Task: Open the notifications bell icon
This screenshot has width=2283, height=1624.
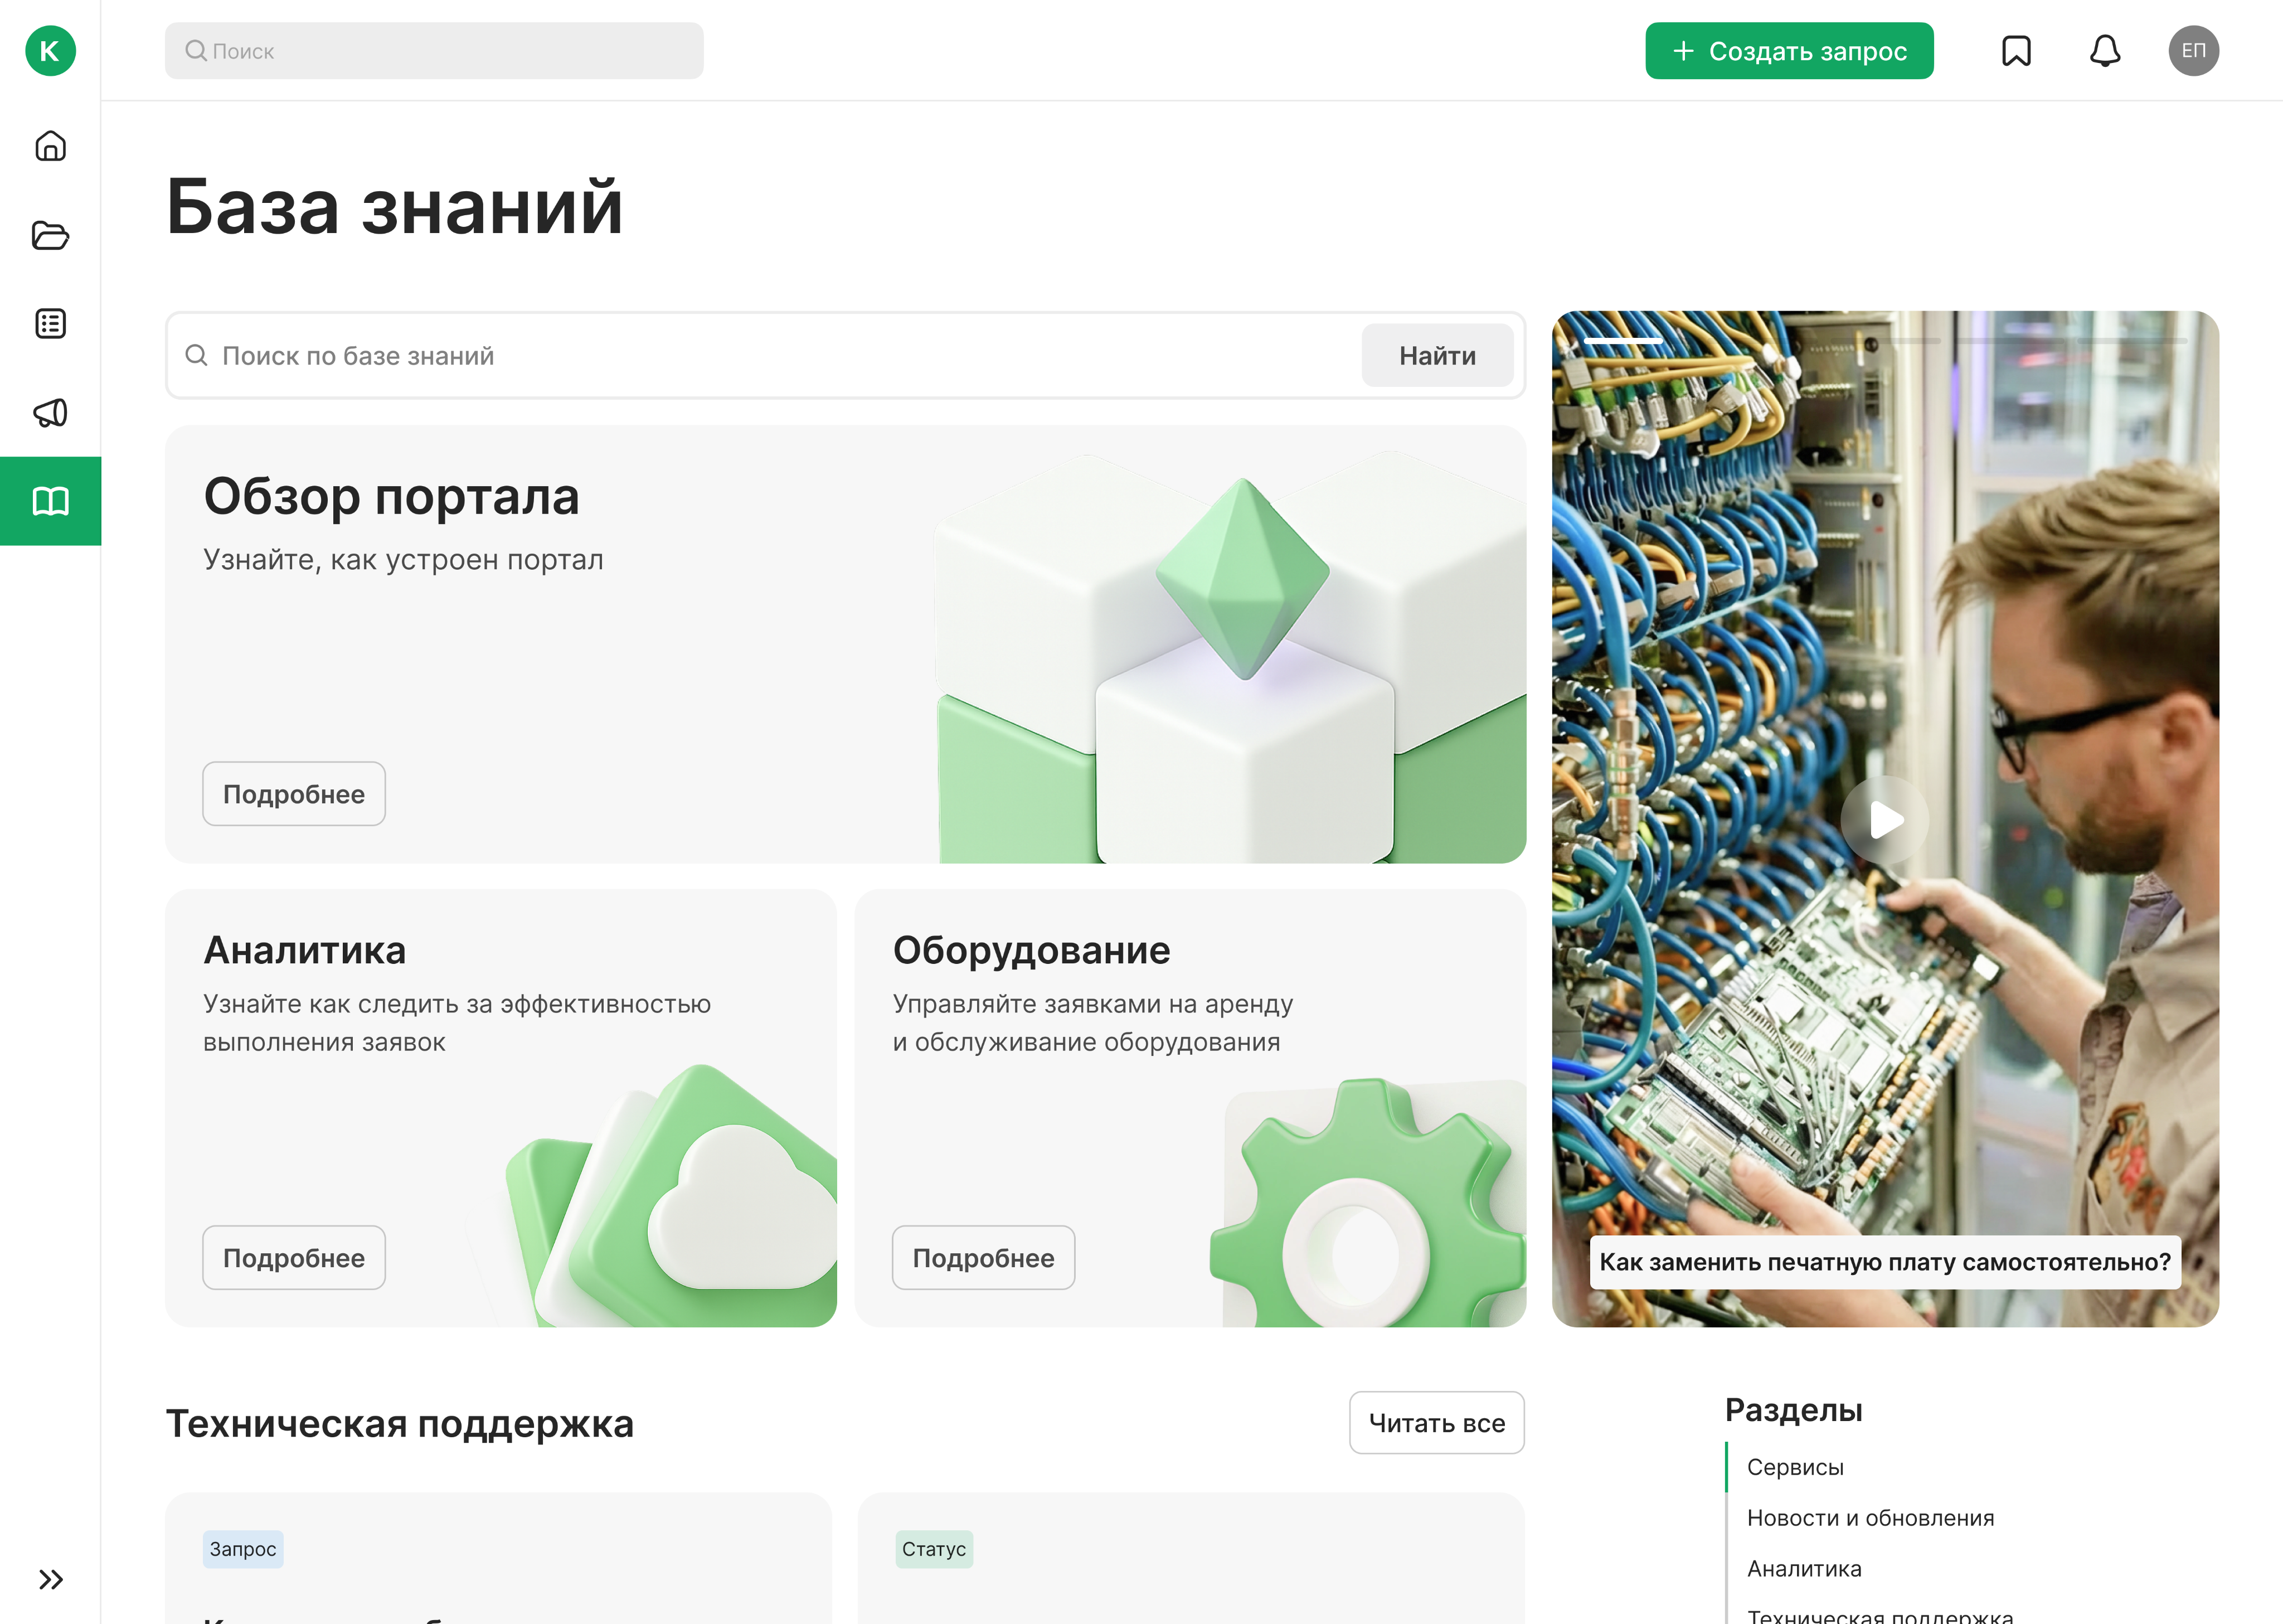Action: click(2105, 51)
